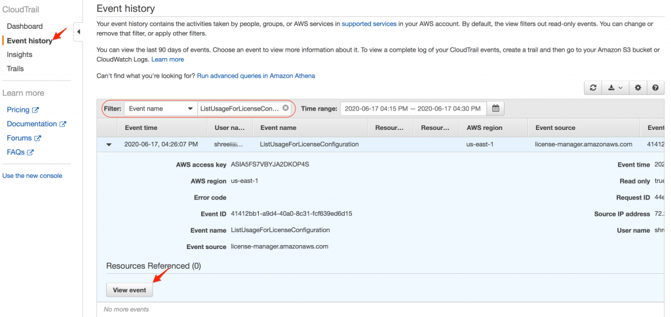Open the column settings gear
The height and width of the screenshot is (317, 671).
pos(638,88)
